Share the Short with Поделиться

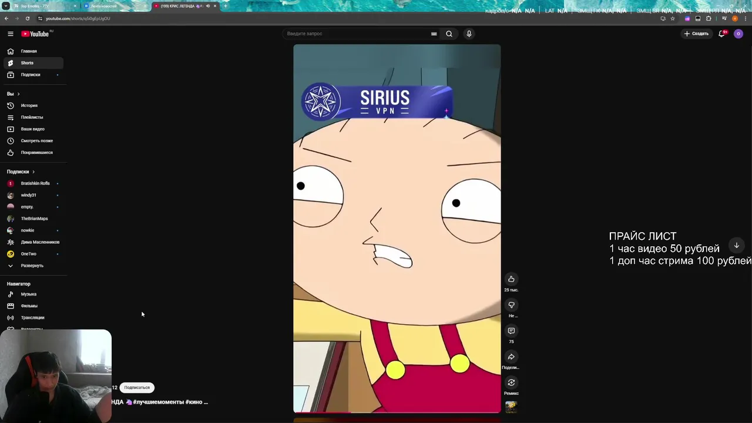tap(511, 357)
